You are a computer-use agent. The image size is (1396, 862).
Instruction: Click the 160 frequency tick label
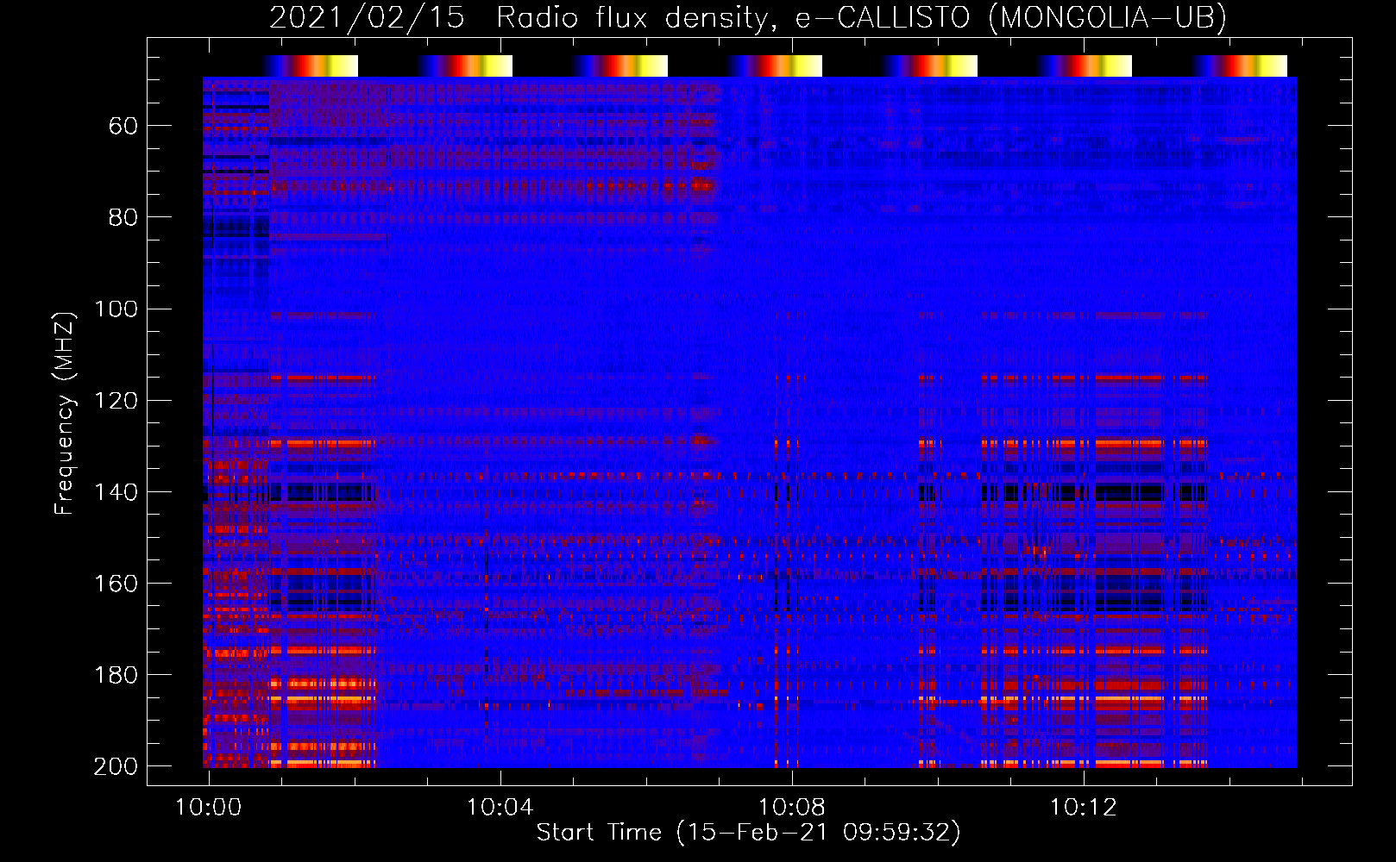point(116,584)
